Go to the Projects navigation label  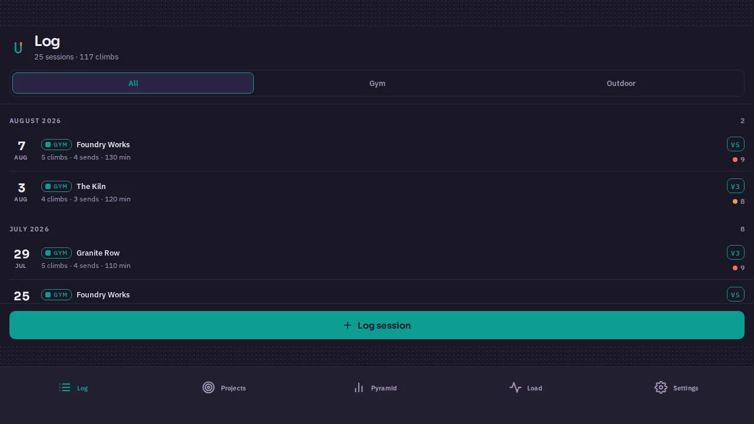(233, 388)
